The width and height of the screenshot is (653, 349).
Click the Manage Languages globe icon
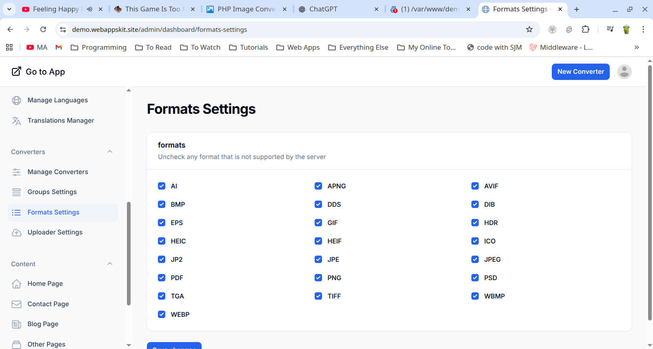click(16, 100)
